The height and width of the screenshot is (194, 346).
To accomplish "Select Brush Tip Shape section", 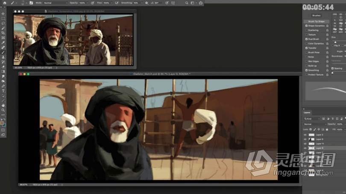I will click(317, 21).
